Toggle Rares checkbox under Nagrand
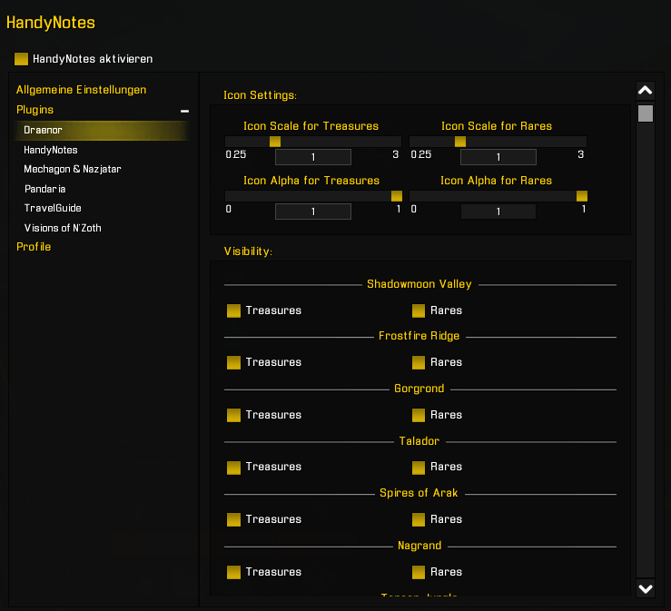 [419, 572]
